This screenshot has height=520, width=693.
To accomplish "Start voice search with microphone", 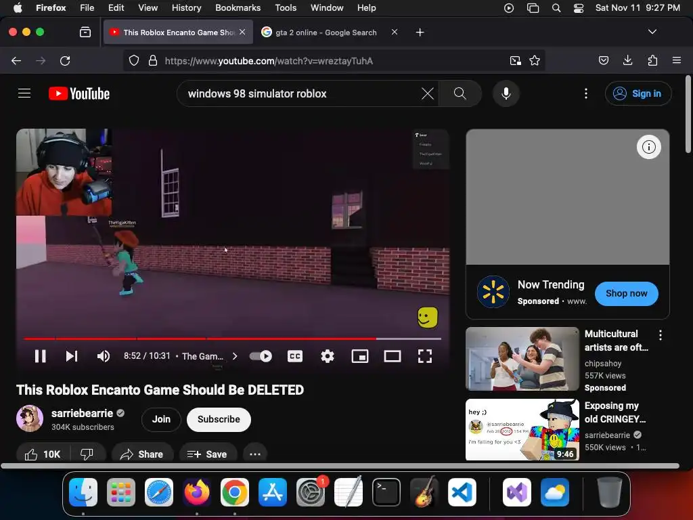I will click(x=506, y=93).
